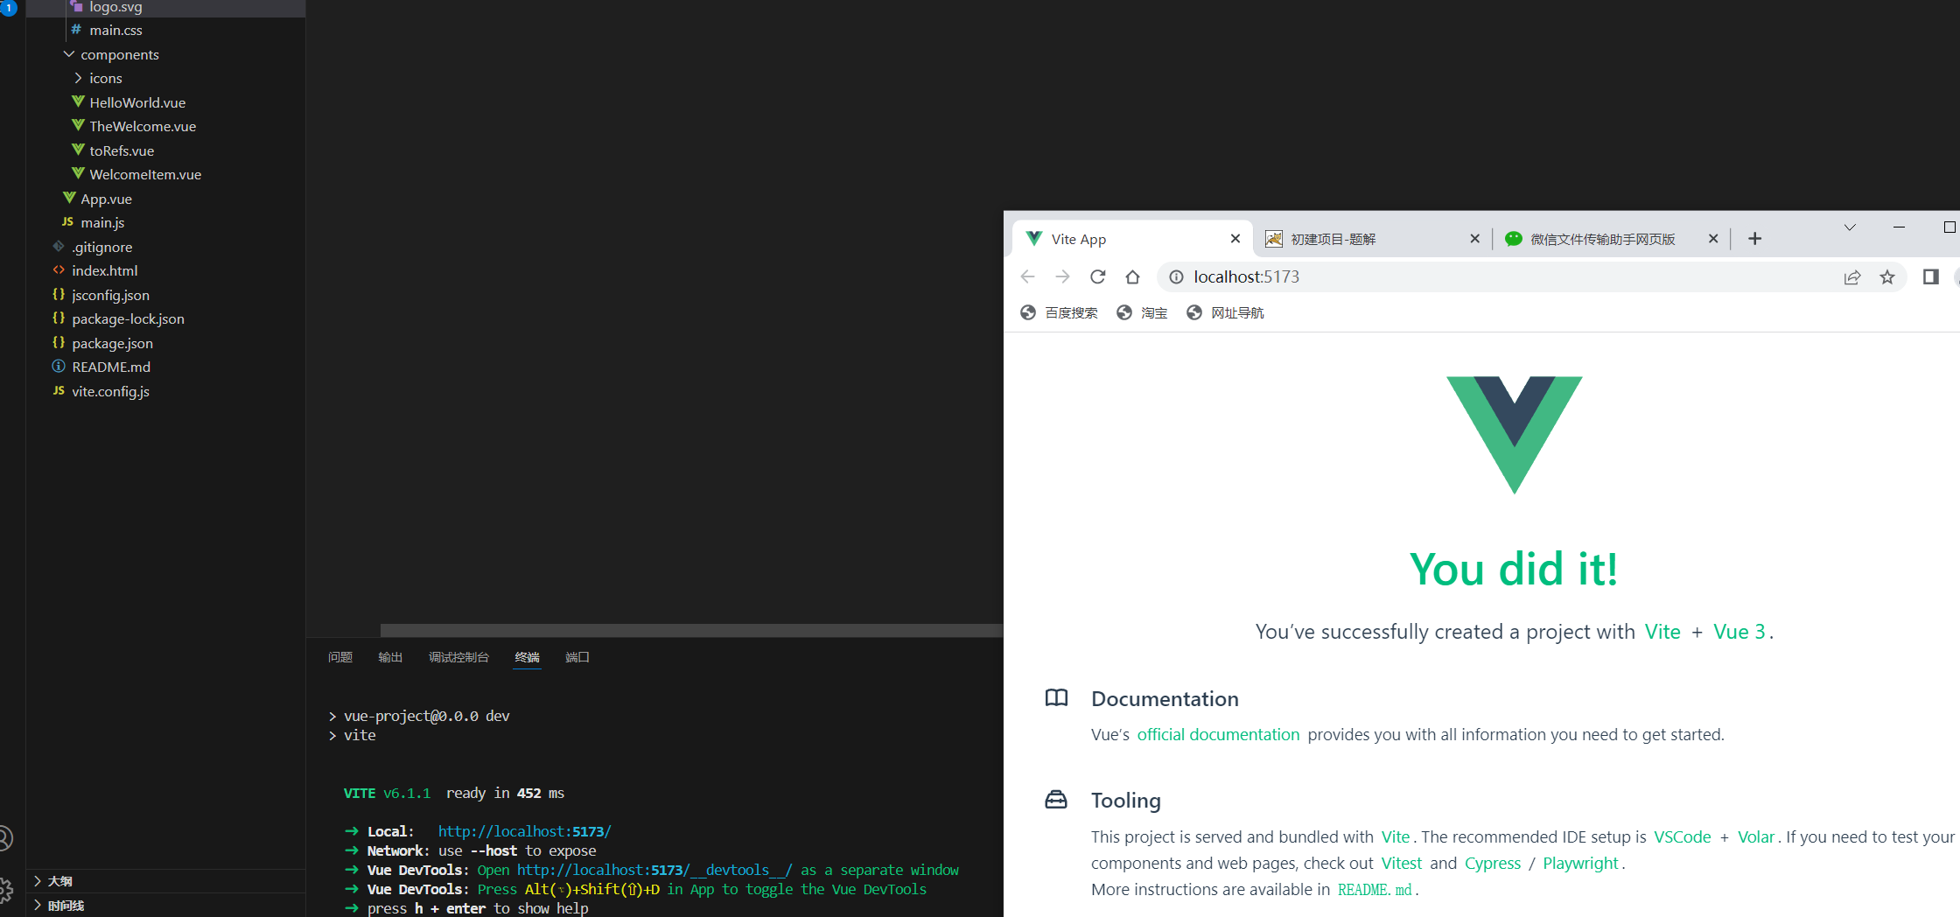Open main.css in the explorer
The width and height of the screenshot is (1960, 917).
pyautogui.click(x=166, y=30)
